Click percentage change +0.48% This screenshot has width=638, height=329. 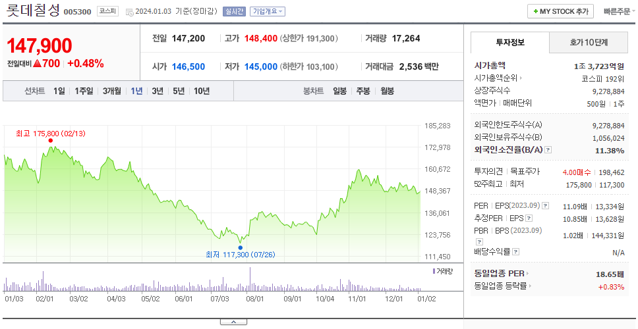tap(86, 64)
